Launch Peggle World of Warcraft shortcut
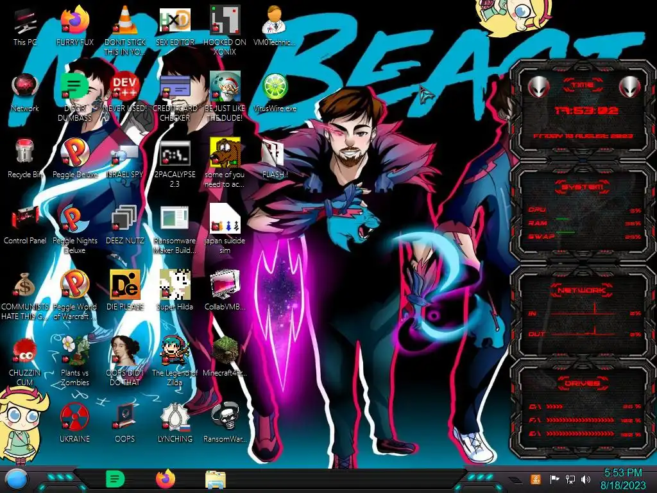The height and width of the screenshot is (493, 657). pyautogui.click(x=74, y=295)
